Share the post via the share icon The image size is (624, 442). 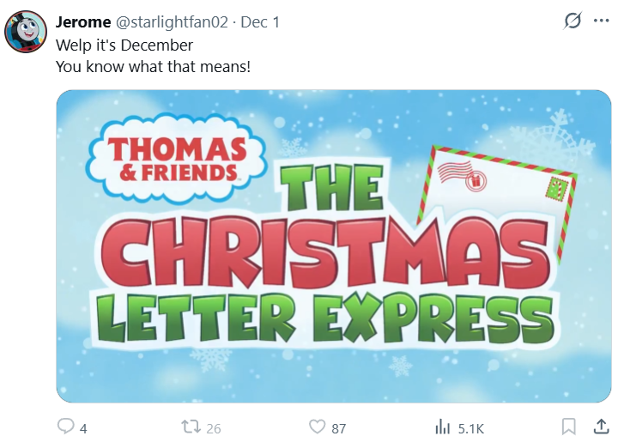coord(601,427)
